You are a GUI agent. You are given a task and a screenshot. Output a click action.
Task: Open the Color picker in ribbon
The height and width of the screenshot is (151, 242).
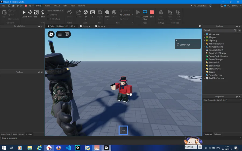point(107,14)
